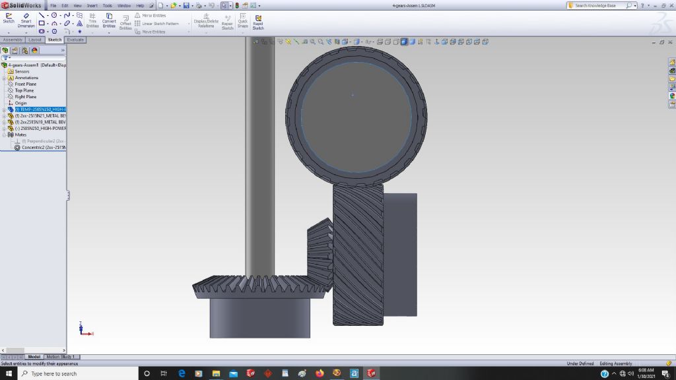Screen dimensions: 676x380
Task: Expand the panel tabs chevron
Action: [x=63, y=50]
